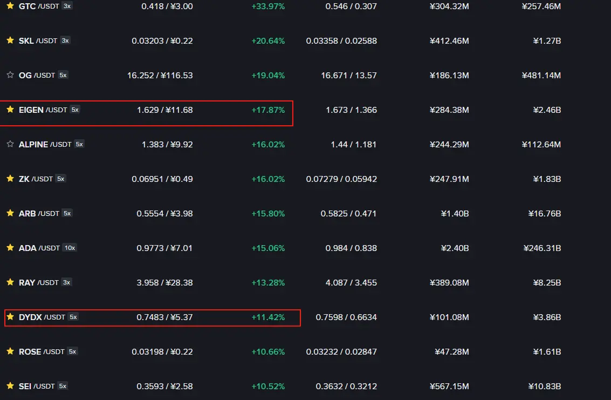611x400 pixels.
Task: Click the 5x leverage badge on ARB
Action: point(67,213)
